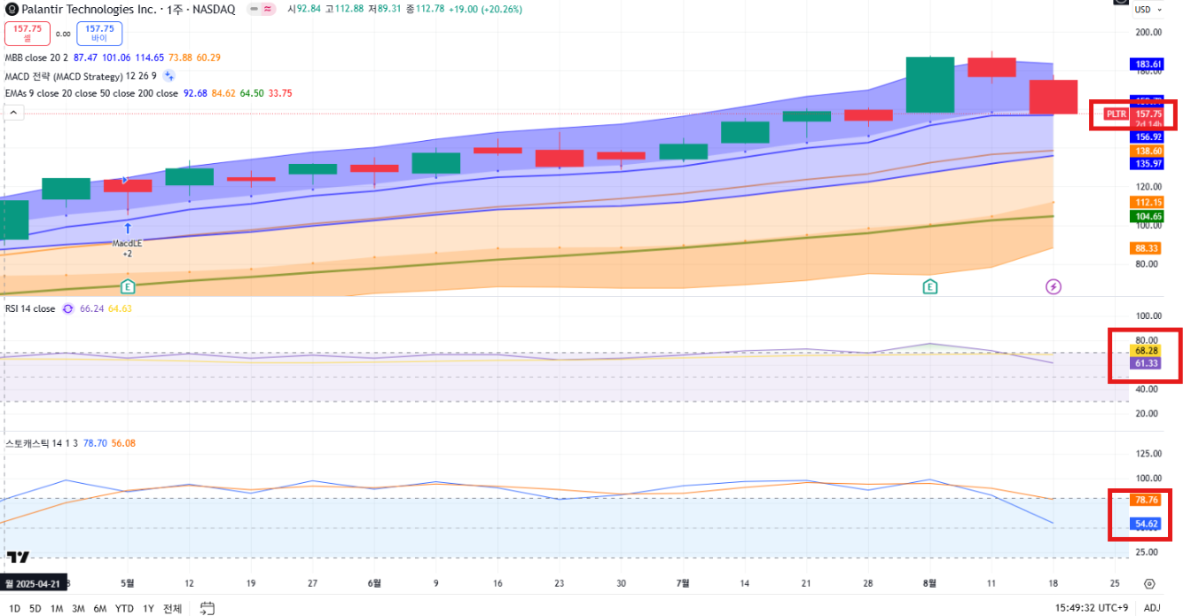
Task: Click the PLTR price label tag
Action: (x=1115, y=114)
